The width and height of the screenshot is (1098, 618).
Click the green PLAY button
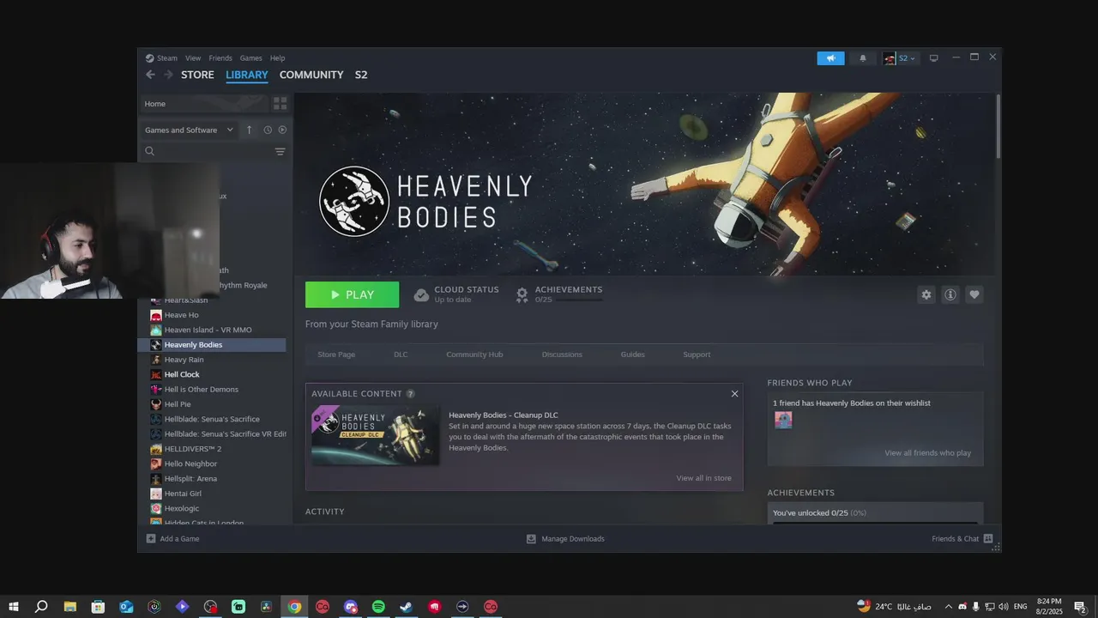[352, 294]
